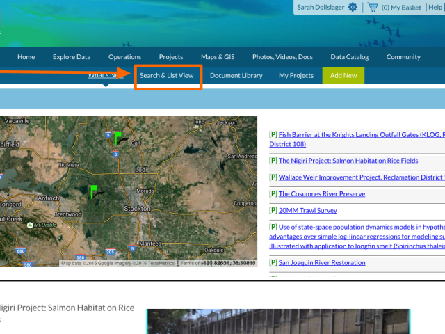Open Maps & GIS menu
This screenshot has height=334, width=445.
pos(218,57)
